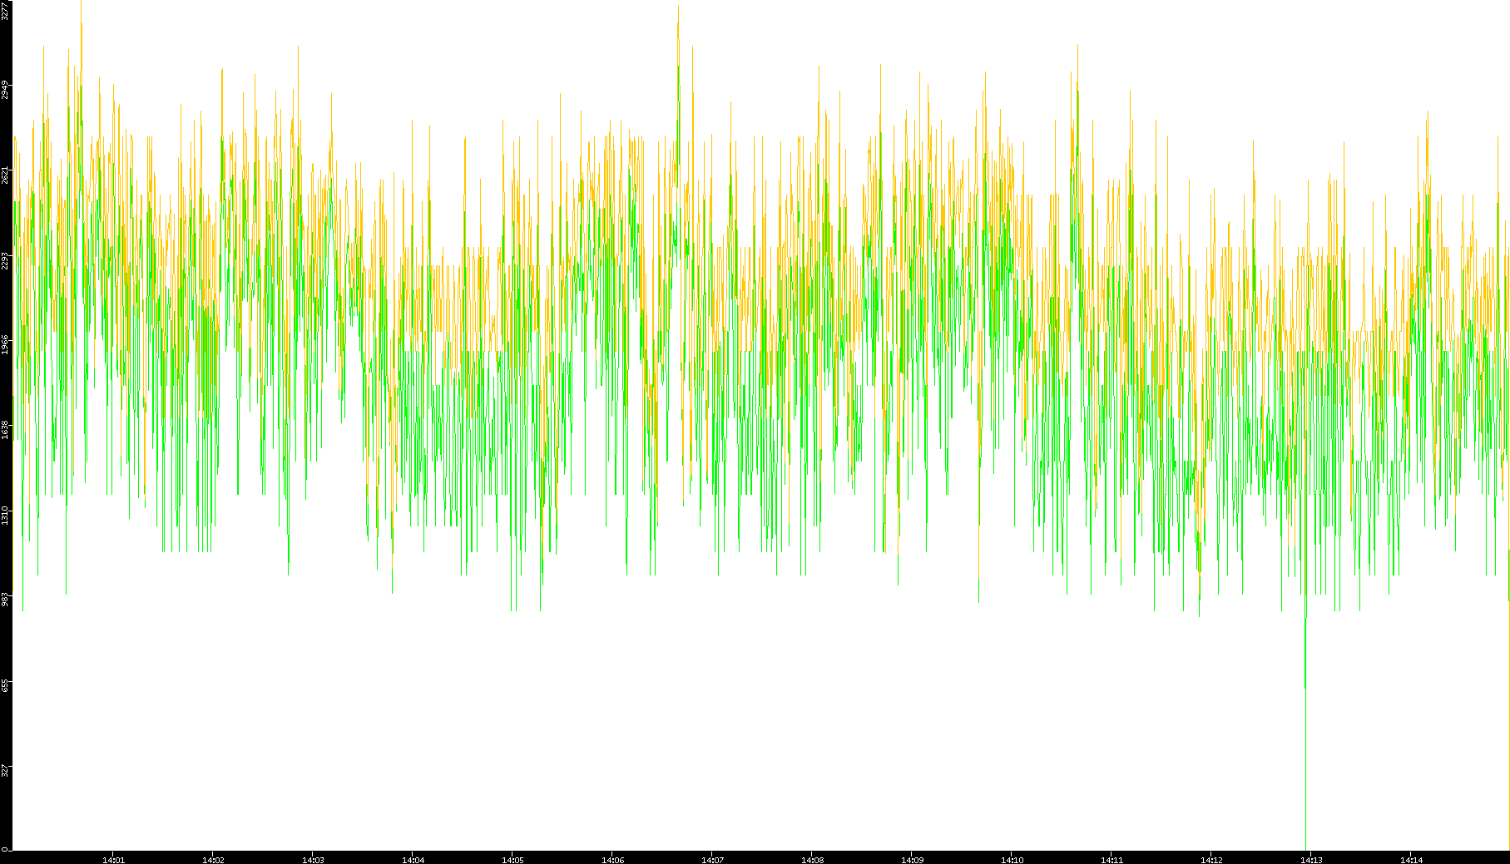1510x864 pixels.
Task: Select the 2293 value on vertical axis
Action: click(x=6, y=260)
